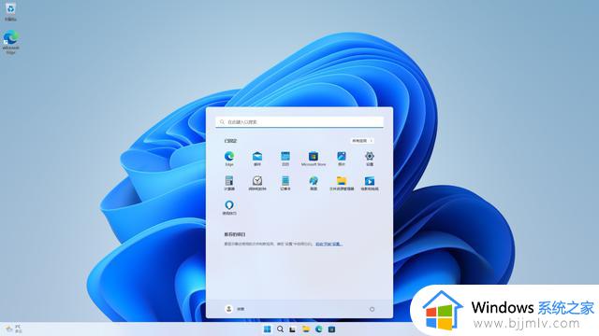Image resolution: width=599 pixels, height=336 pixels.
Task: Open the Notepad app
Action: [285, 183]
